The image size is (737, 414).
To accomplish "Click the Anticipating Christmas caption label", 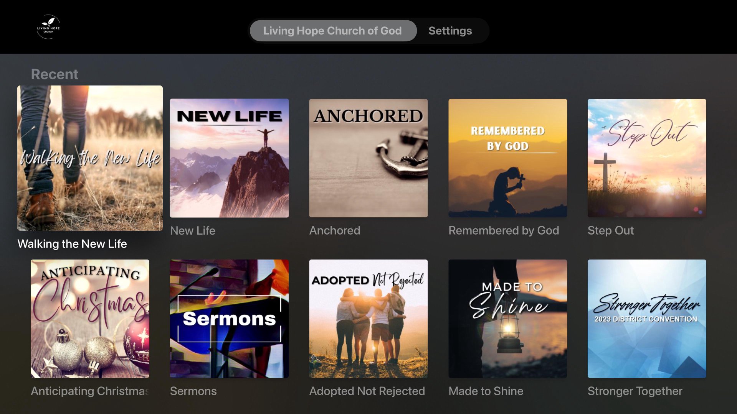I will (90, 391).
